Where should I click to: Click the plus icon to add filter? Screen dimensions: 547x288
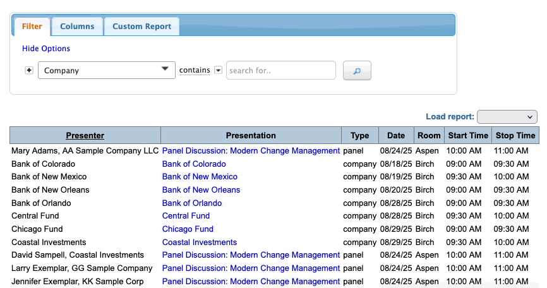[x=28, y=70]
